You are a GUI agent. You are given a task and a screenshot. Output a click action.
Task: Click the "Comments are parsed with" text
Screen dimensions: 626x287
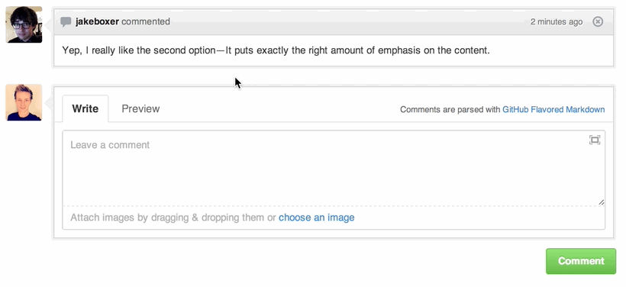click(x=450, y=109)
